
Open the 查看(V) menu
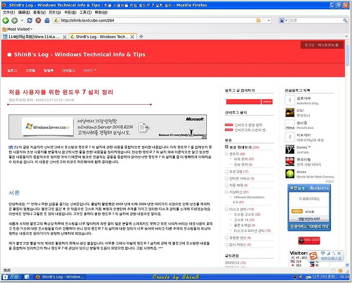point(40,12)
